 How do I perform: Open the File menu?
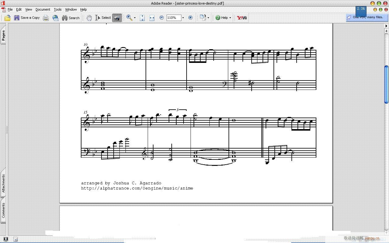(x=10, y=9)
